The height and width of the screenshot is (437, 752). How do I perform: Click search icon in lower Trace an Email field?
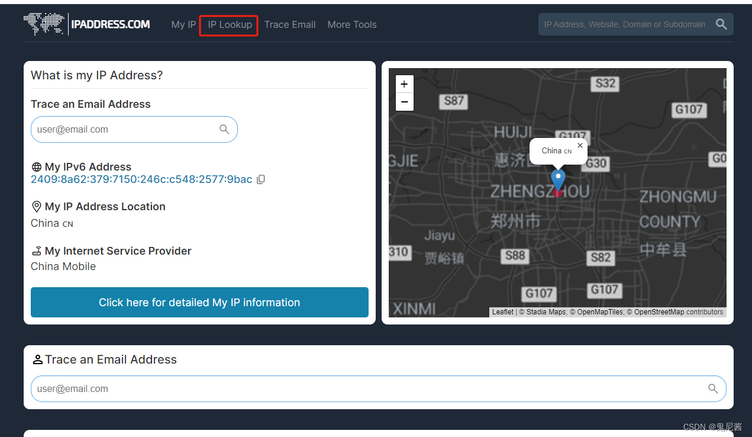[x=713, y=389]
